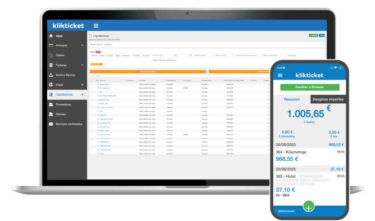
Task: Click the Viajes globe icon
Action: (51, 85)
